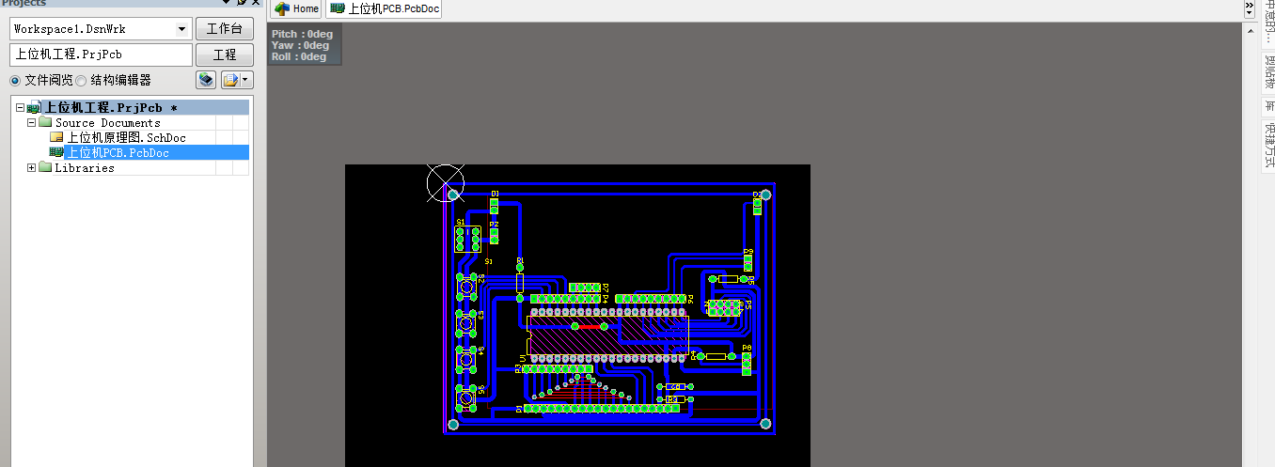Click the bottom-right mounting hole pad
Image resolution: width=1275 pixels, height=467 pixels.
765,425
